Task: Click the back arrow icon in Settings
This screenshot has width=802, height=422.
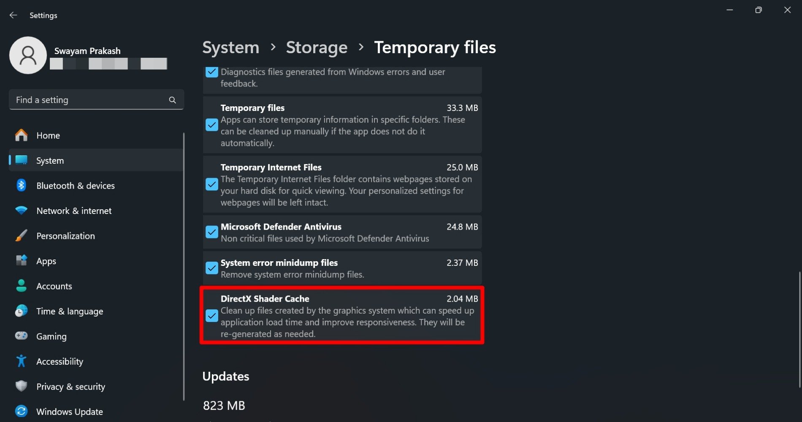Action: 14,15
